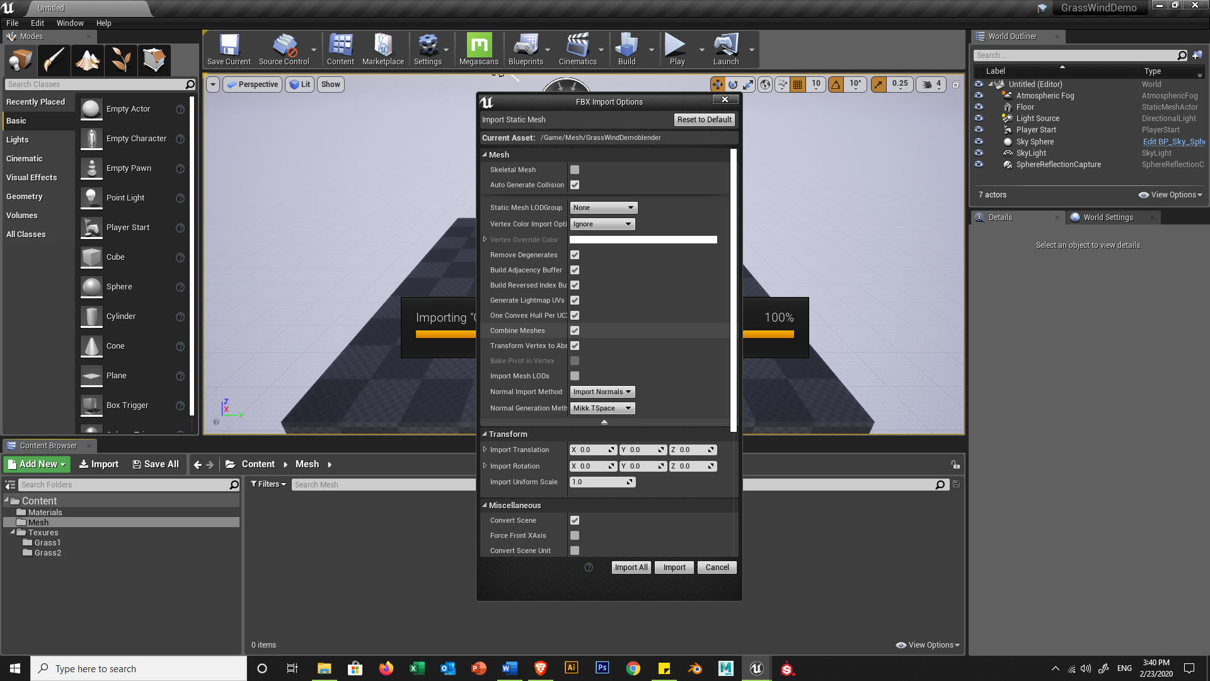Enable the Skeletal Mesh checkbox
The width and height of the screenshot is (1210, 681).
(575, 170)
